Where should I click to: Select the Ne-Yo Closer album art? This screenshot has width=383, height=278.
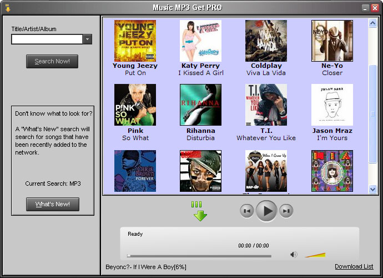coord(332,41)
